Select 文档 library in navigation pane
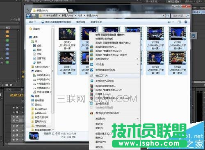 tap(37, 54)
